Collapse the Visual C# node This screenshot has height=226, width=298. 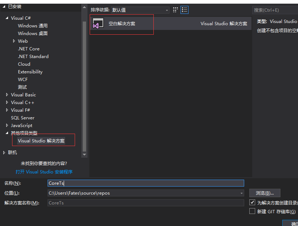pos(7,18)
